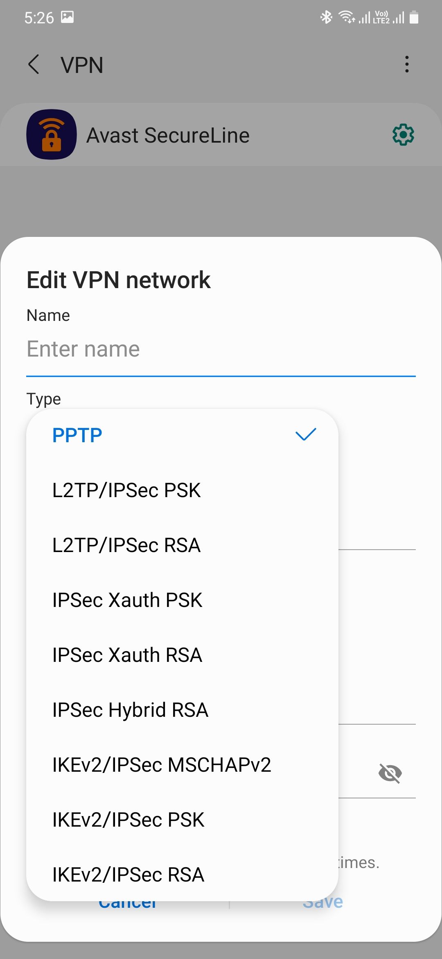The image size is (442, 959).
Task: Open the three-dot overflow menu
Action: point(407,64)
